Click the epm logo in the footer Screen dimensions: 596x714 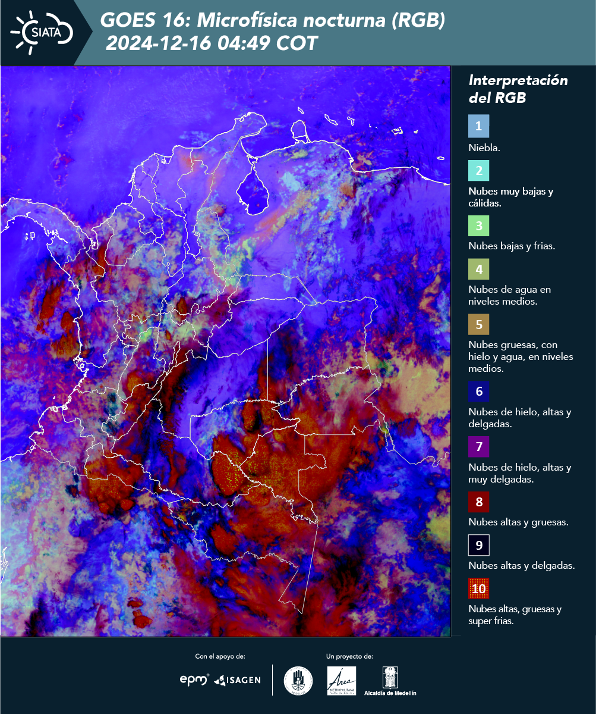195,679
